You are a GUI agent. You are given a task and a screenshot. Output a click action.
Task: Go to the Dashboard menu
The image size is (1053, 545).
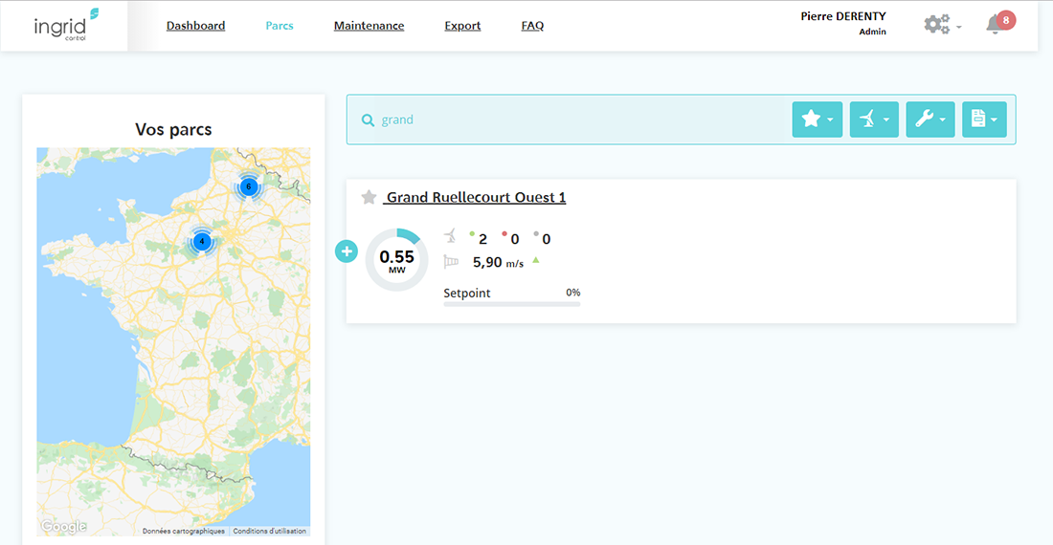[195, 26]
